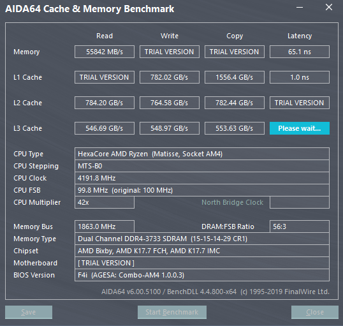Screen dimensions: 343x326
Task: Select L3 Cache write value 548.97 GB/s
Action: point(170,128)
